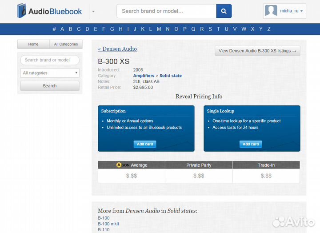Open the B-110 product link
The height and width of the screenshot is (233, 320).
coord(104,230)
